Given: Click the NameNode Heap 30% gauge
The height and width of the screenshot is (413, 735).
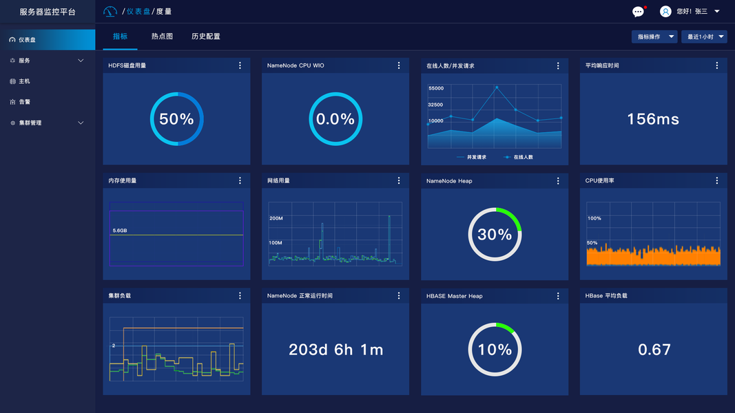Looking at the screenshot, I should 495,234.
